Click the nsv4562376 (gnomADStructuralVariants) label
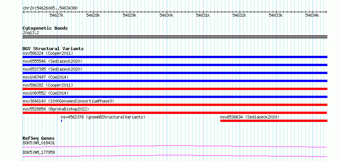The height and width of the screenshot is (161, 338). click(x=103, y=117)
